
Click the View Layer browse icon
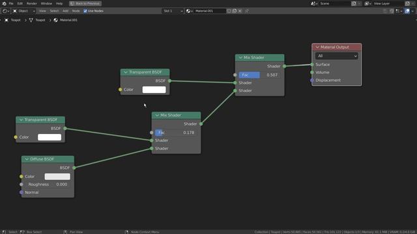click(367, 3)
